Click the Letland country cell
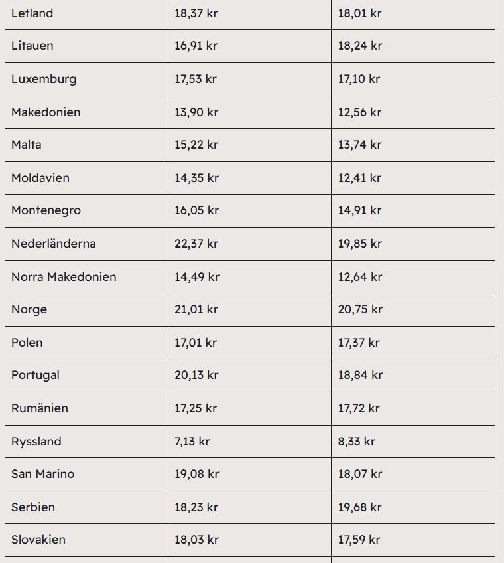This screenshot has height=563, width=504. [32, 13]
